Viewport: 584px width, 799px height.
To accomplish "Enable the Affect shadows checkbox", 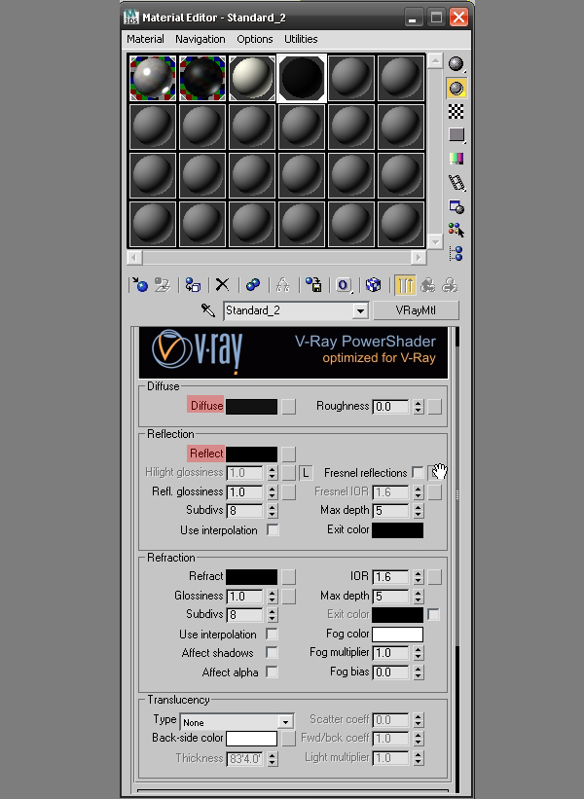I will click(272, 653).
